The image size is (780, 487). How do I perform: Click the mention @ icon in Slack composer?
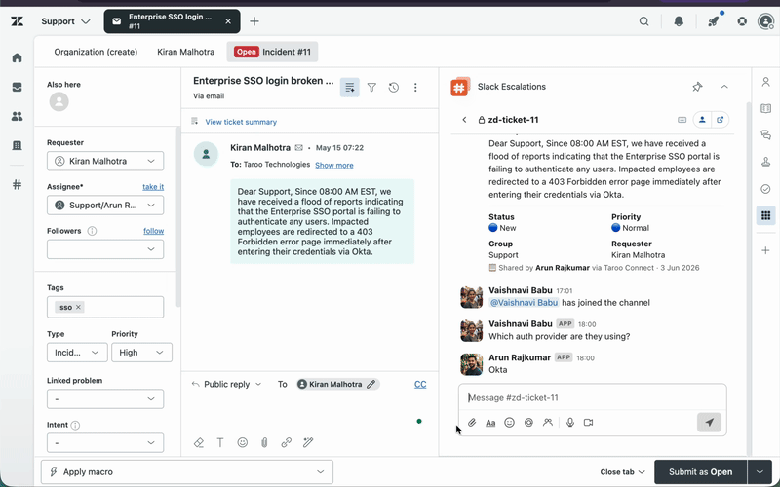pyautogui.click(x=528, y=423)
